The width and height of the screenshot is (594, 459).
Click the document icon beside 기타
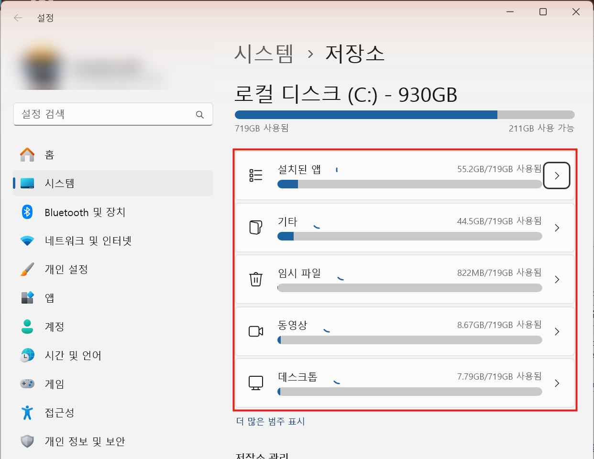[256, 227]
